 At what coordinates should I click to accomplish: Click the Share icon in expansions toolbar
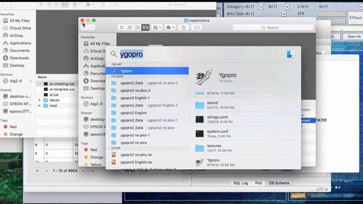tap(184, 28)
